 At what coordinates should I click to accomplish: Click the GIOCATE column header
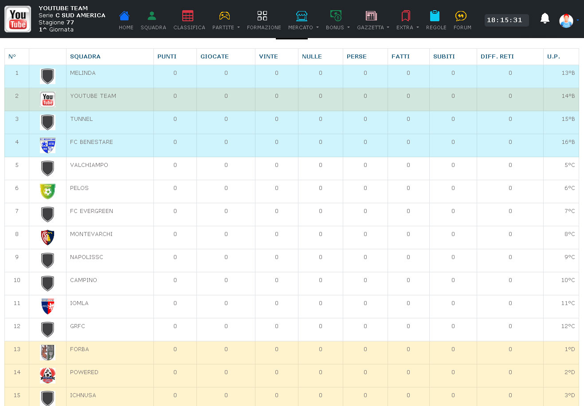click(215, 57)
